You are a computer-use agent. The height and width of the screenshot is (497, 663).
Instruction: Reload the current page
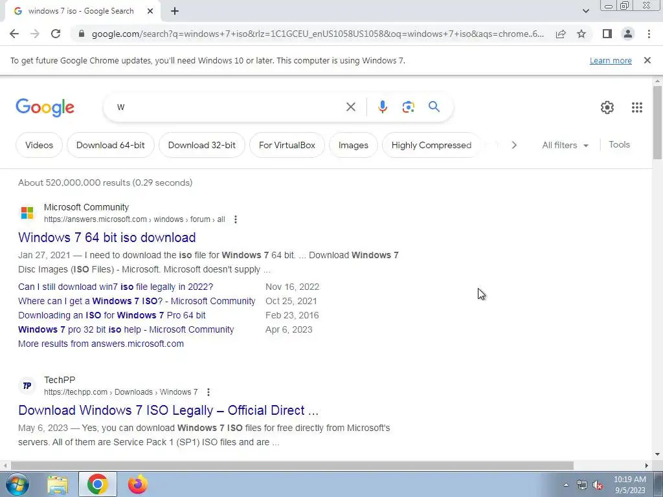coord(56,34)
